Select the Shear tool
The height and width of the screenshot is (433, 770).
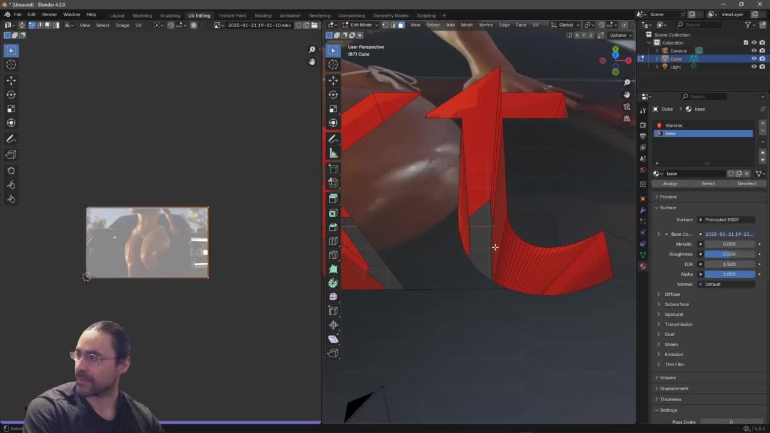tap(333, 339)
